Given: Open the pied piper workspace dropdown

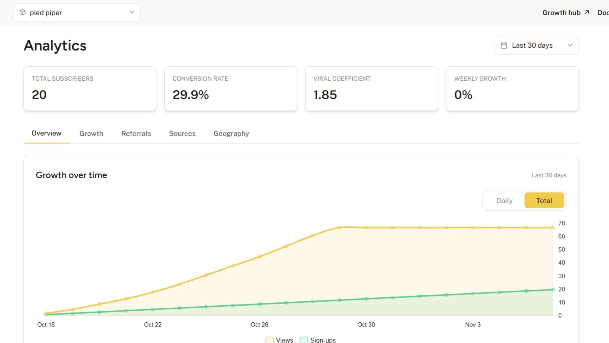Looking at the screenshot, I should [77, 12].
